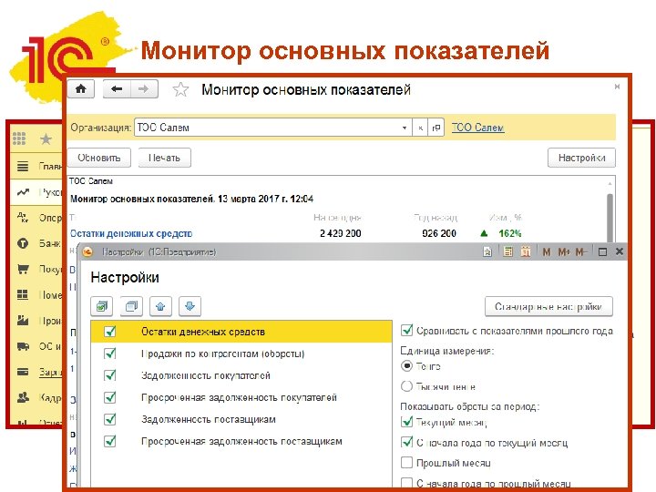Uncheck all indicators icon in Настройки
This screenshot has width=656, height=492.
click(131, 307)
